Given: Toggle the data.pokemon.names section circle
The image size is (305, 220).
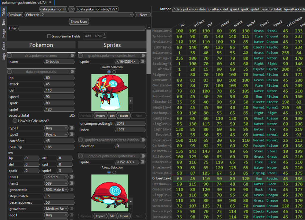Looking at the screenshot, I should tap(10, 55).
